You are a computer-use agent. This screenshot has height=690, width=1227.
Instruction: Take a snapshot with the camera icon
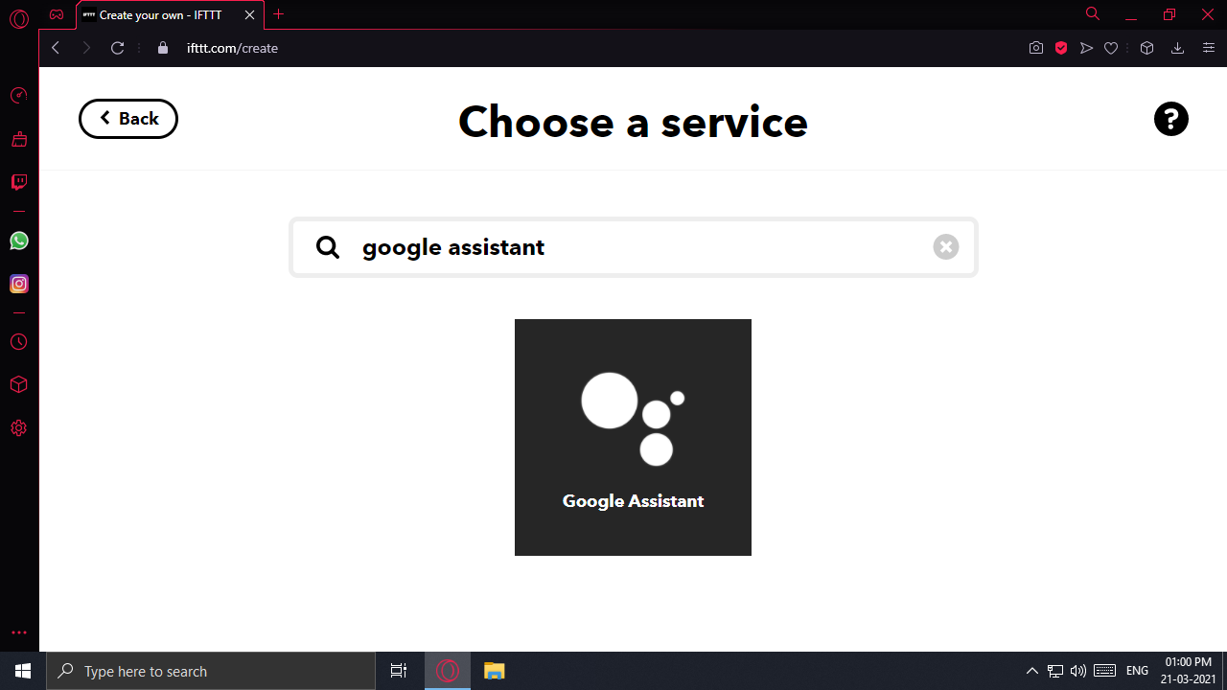pos(1036,47)
